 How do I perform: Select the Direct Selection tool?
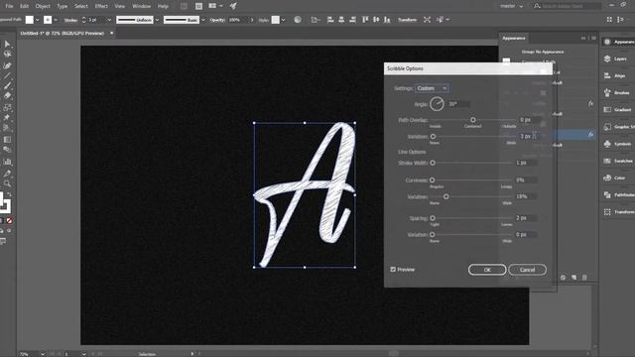tap(7, 54)
